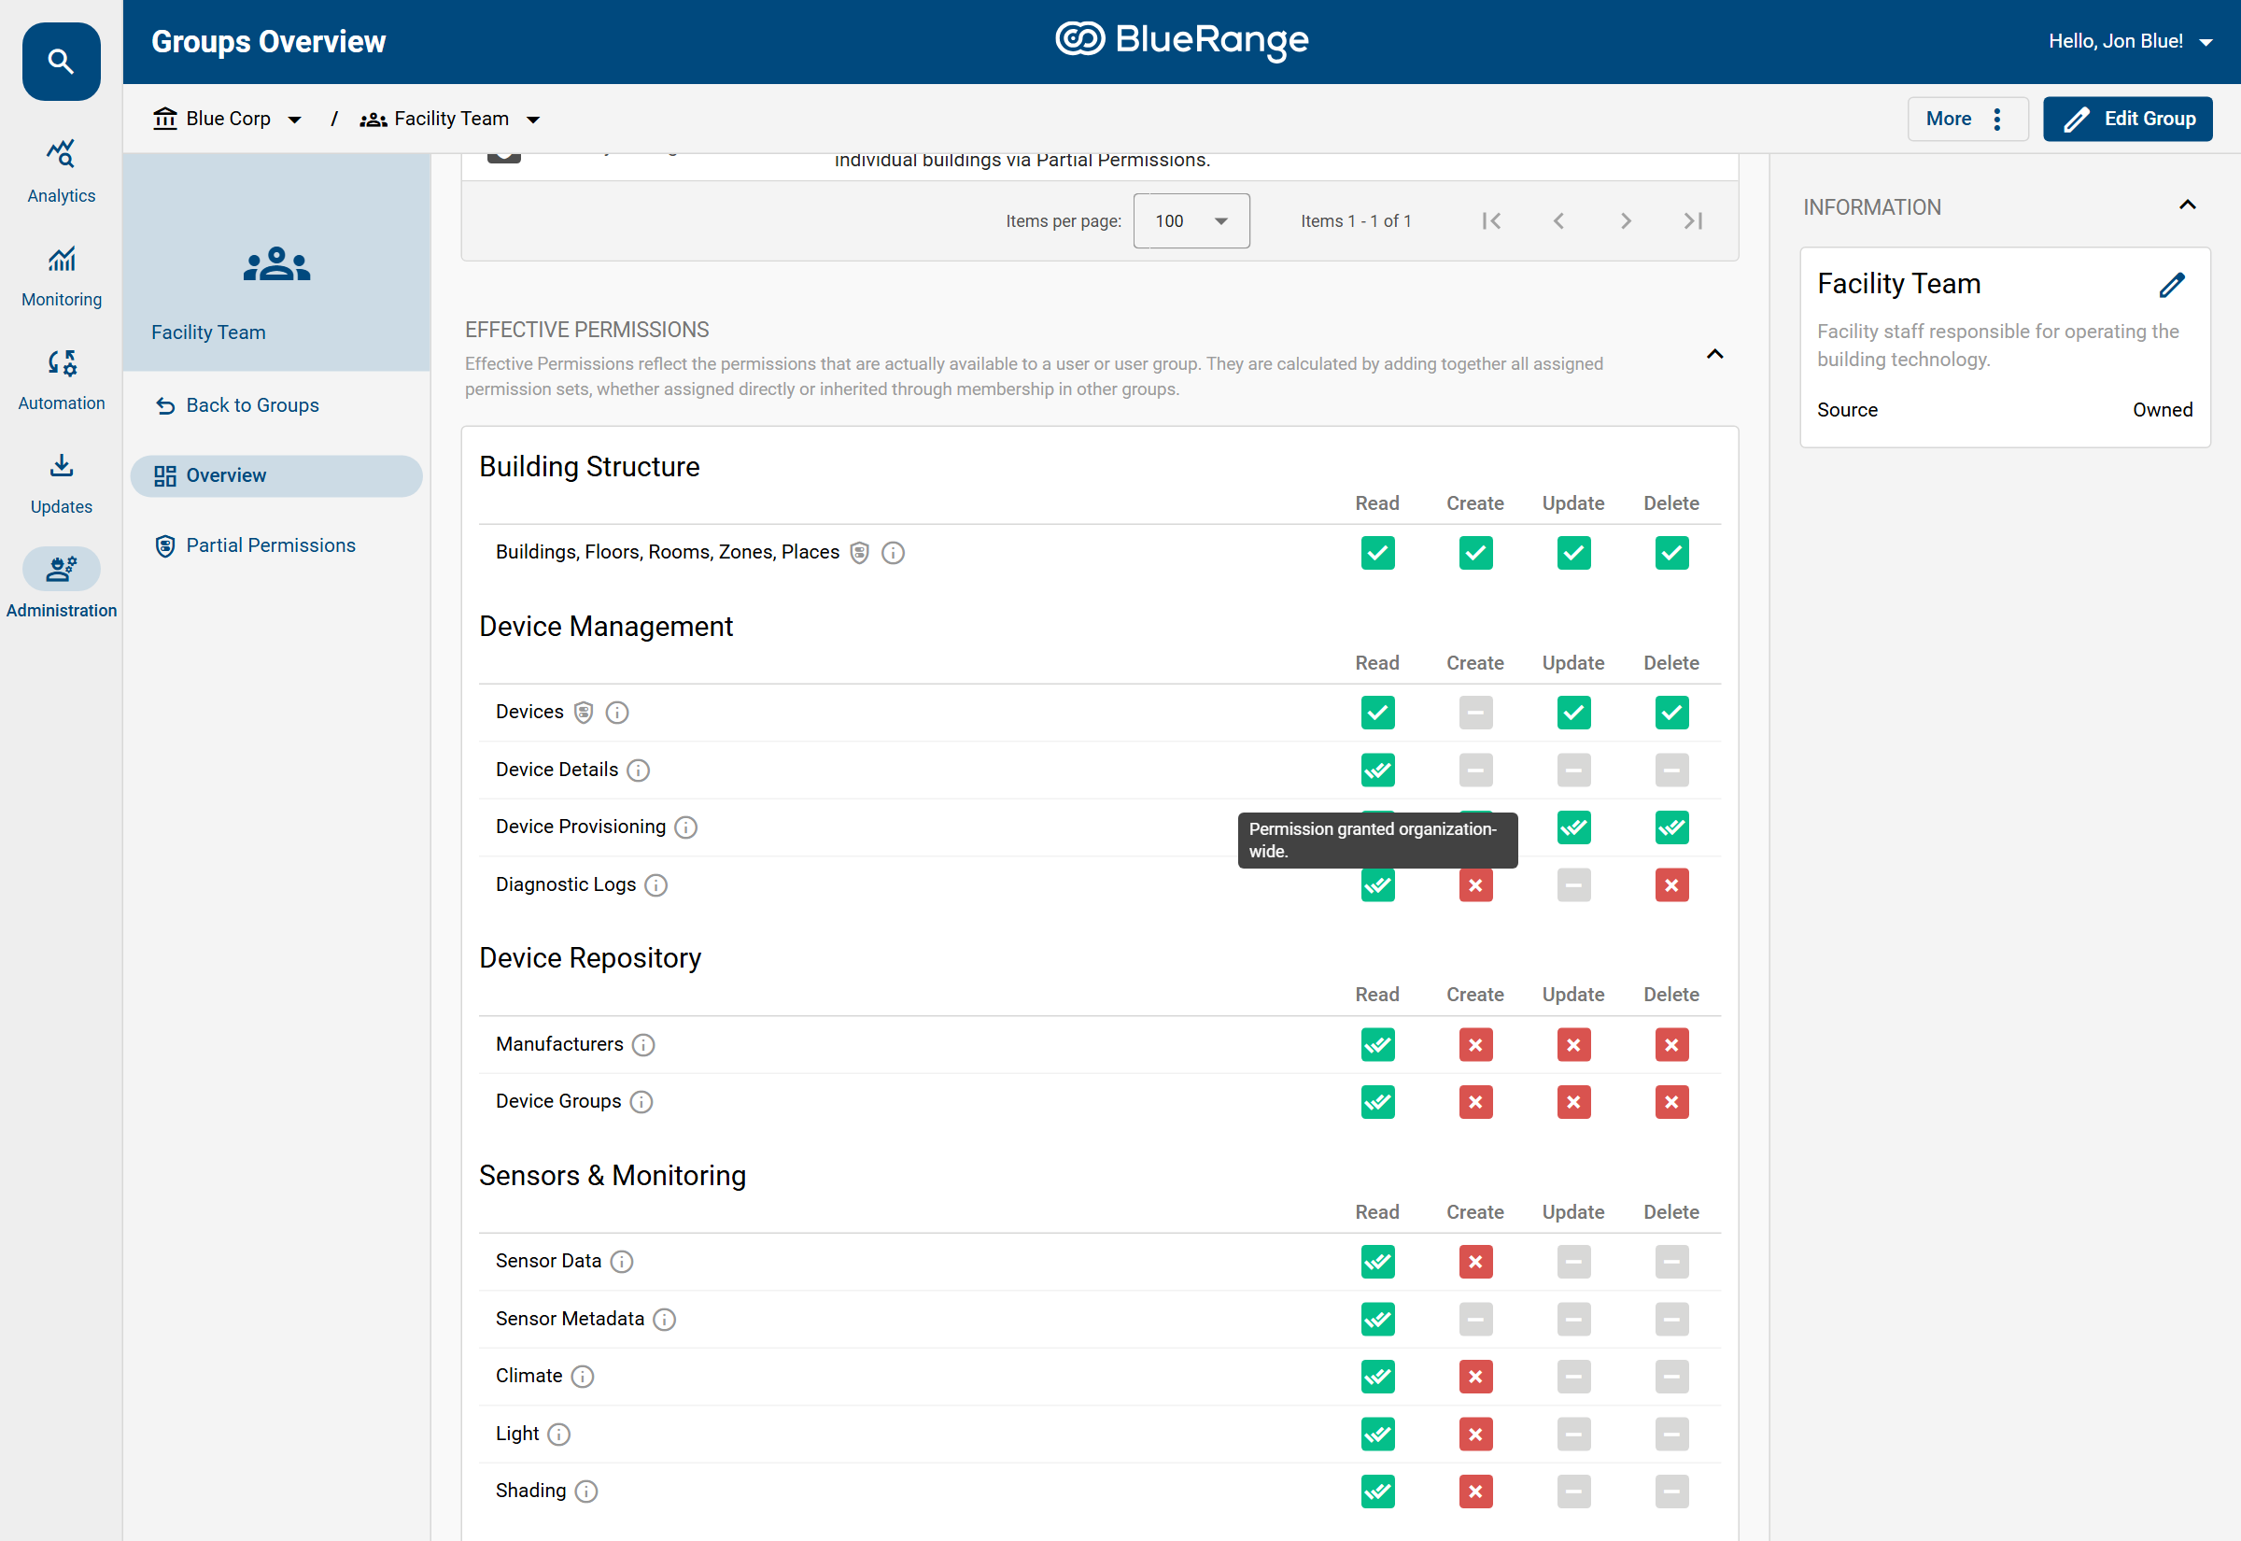The height and width of the screenshot is (1541, 2241).
Task: Click Create checkbox for Devices row
Action: (x=1475, y=713)
